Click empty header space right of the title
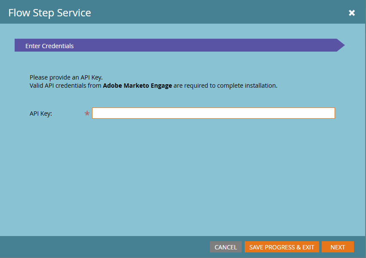366x258 pixels. tap(215, 13)
